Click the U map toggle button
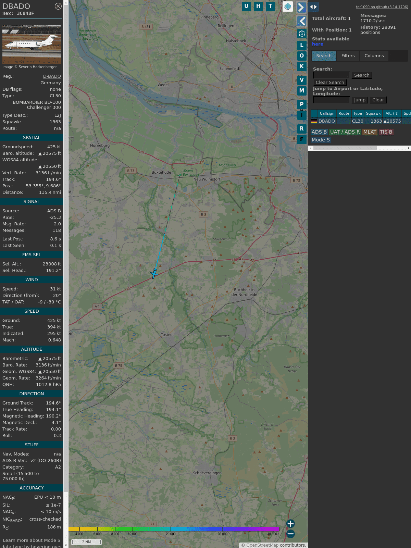Viewport: 411px width, 548px height. point(246,6)
